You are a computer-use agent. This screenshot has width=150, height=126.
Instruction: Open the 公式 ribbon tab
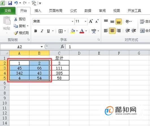point(73,11)
